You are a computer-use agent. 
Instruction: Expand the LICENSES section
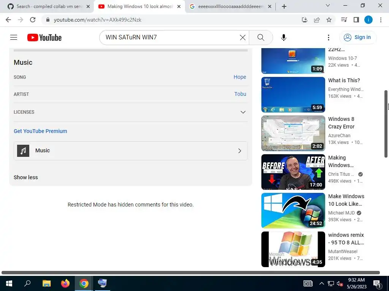(131, 112)
